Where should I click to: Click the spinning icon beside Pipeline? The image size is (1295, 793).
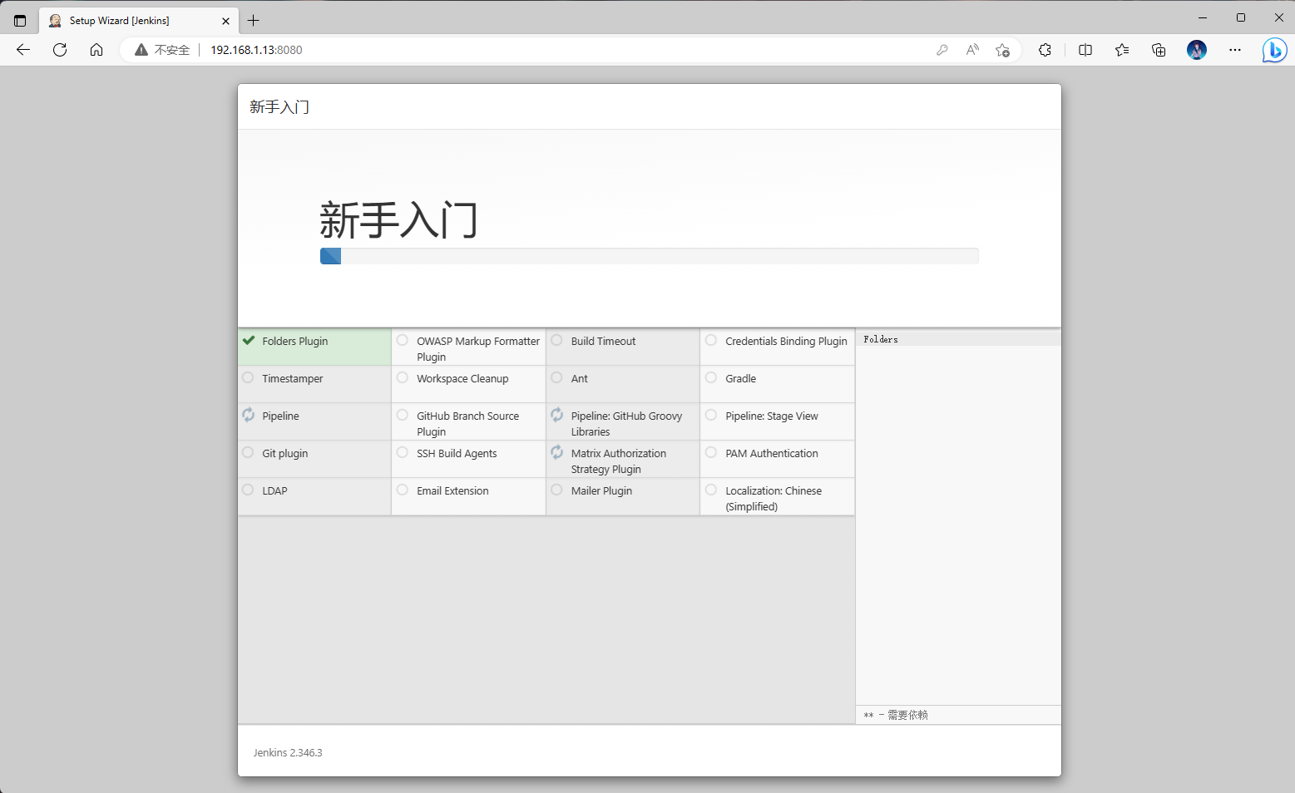pyautogui.click(x=249, y=415)
